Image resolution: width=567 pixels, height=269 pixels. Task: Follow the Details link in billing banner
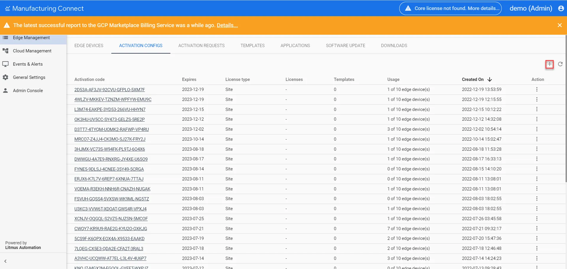coord(227,25)
